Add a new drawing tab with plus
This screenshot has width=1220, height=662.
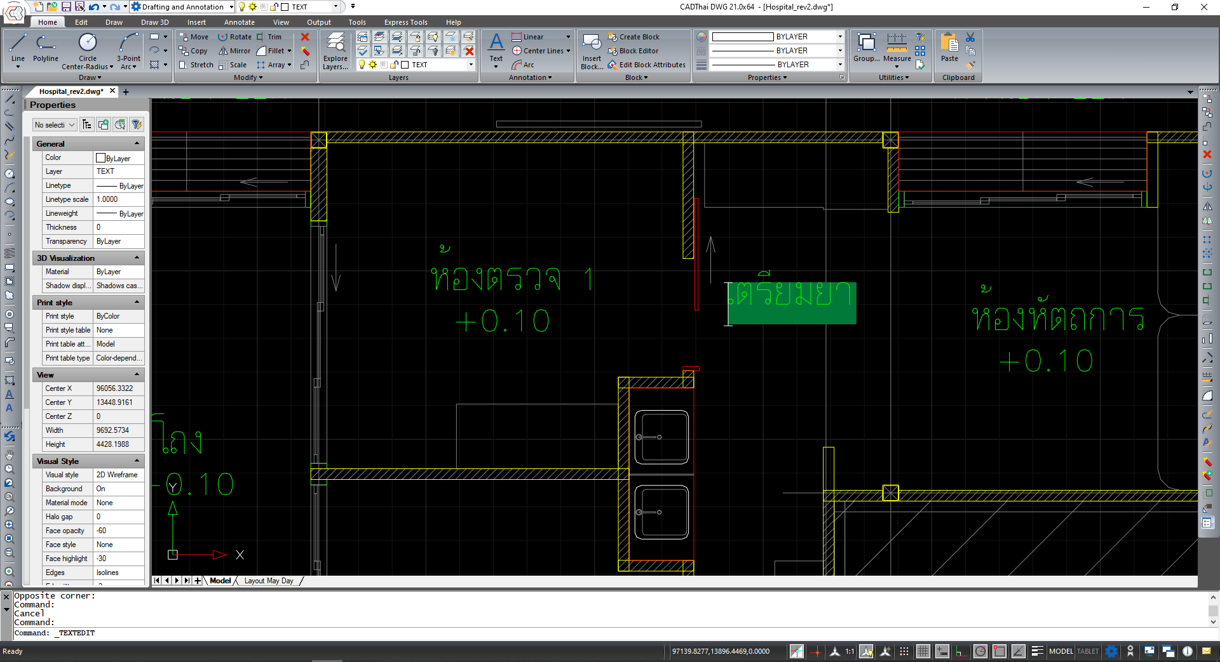coord(126,92)
